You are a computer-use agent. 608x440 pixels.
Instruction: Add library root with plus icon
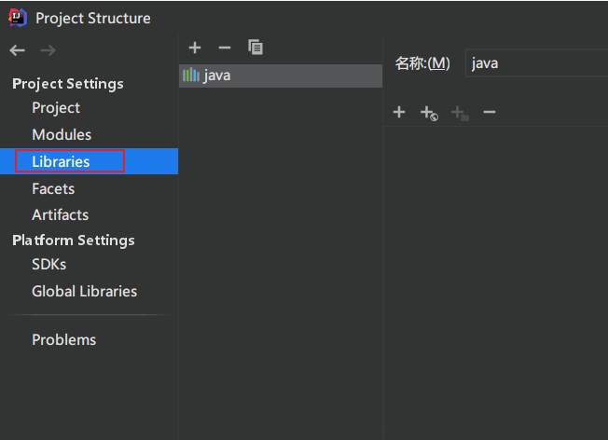tap(399, 113)
